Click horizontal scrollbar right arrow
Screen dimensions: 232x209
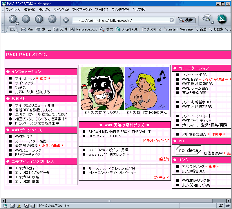click(x=229, y=201)
